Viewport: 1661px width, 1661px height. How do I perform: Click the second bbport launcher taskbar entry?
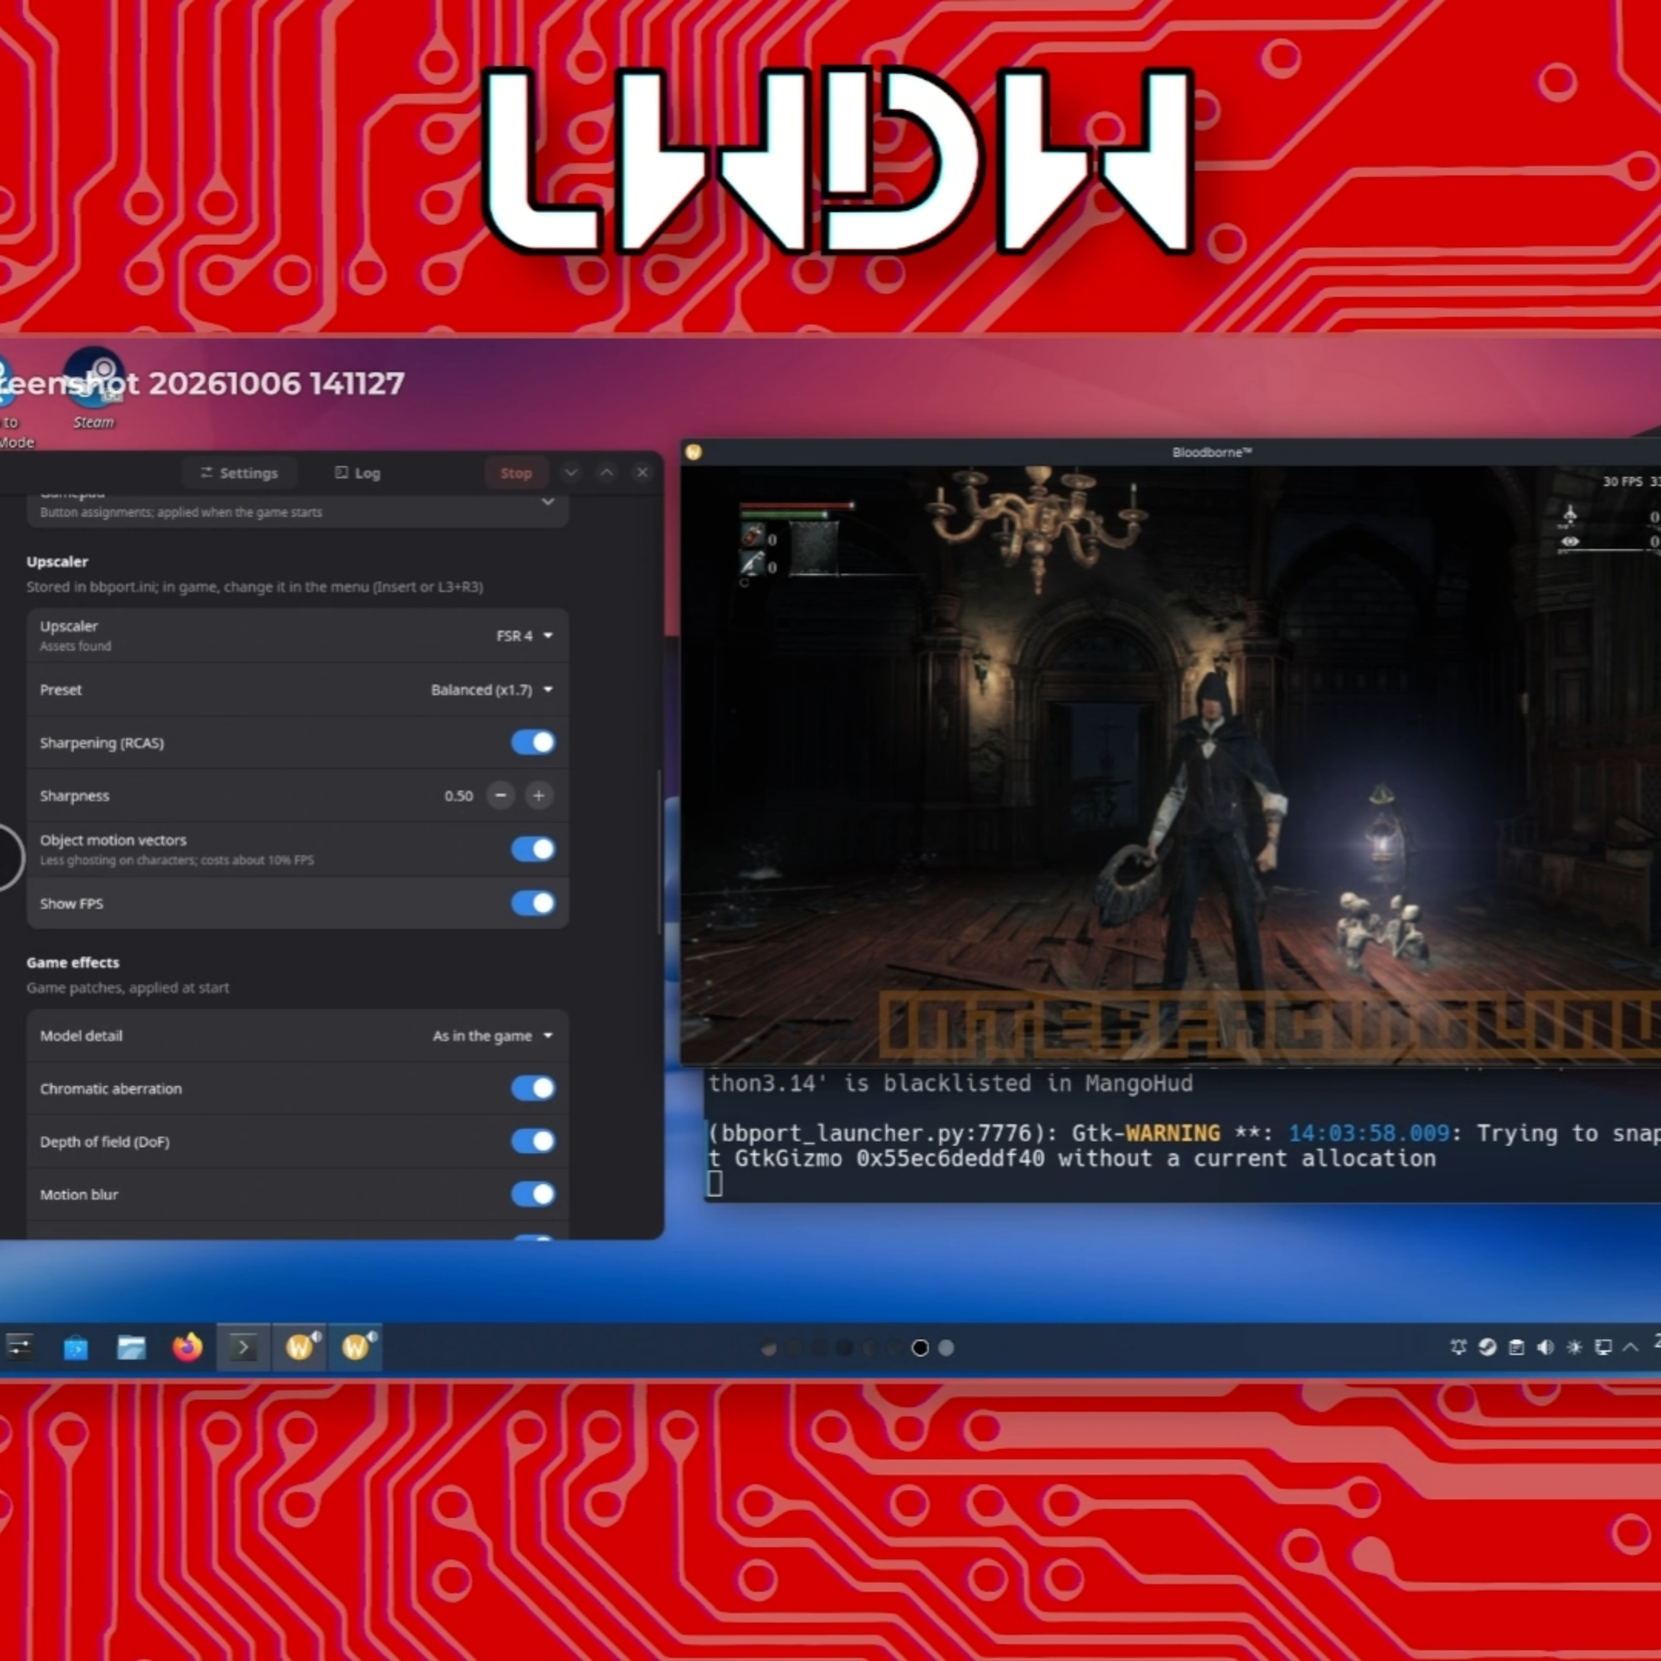click(356, 1347)
